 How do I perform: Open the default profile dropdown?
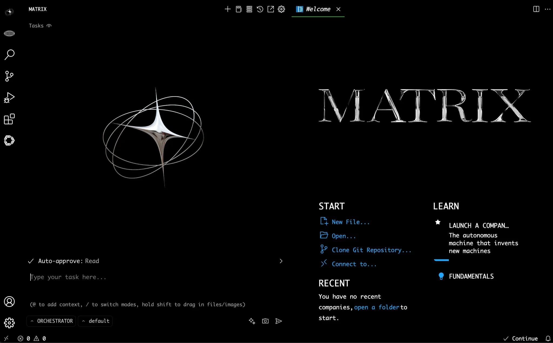click(95, 321)
